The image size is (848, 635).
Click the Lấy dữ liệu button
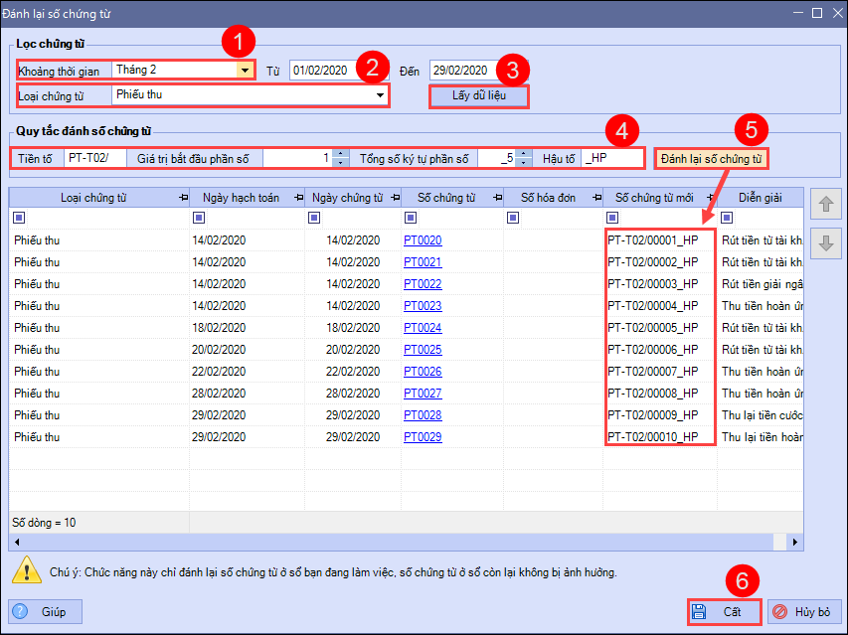pos(478,95)
